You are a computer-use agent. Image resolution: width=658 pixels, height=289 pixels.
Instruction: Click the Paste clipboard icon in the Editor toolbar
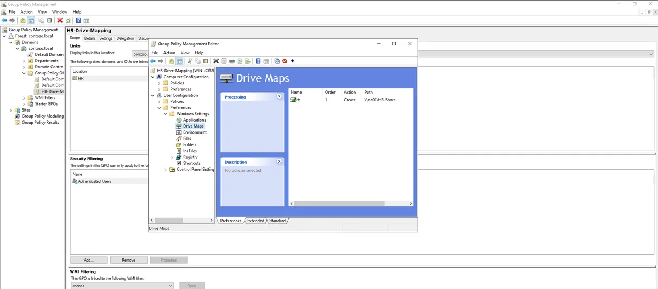pos(206,61)
